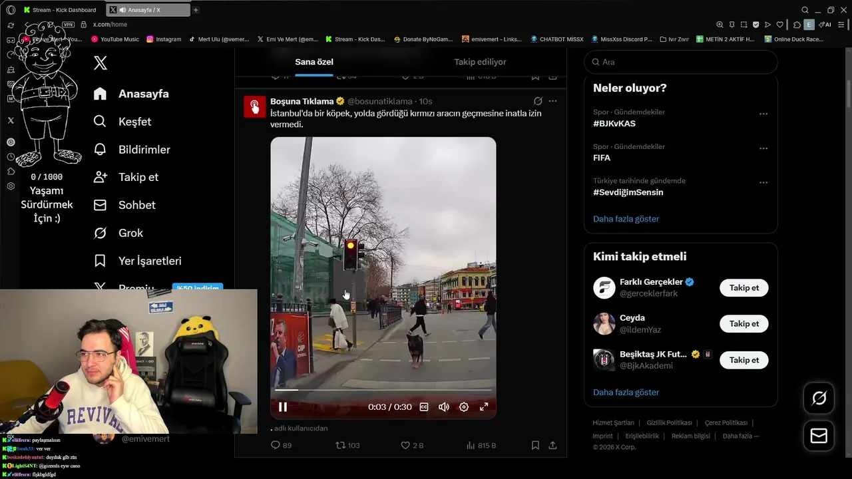Open Farklı Gerçekler profile avatar
This screenshot has width=852, height=479.
[x=604, y=287]
